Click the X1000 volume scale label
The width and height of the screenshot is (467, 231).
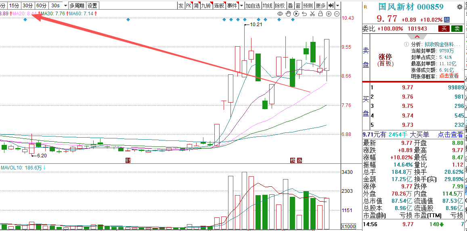(348, 226)
